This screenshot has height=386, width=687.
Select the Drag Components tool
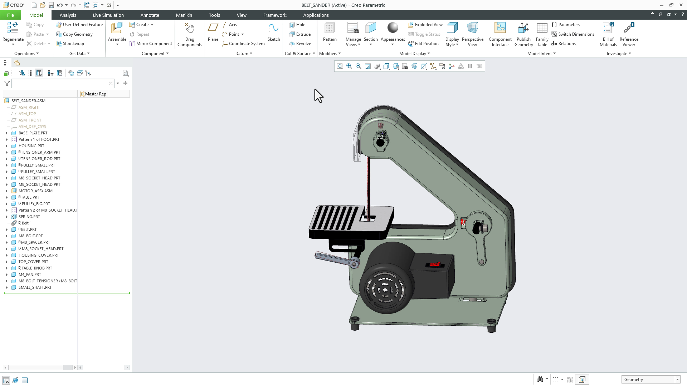coord(190,35)
